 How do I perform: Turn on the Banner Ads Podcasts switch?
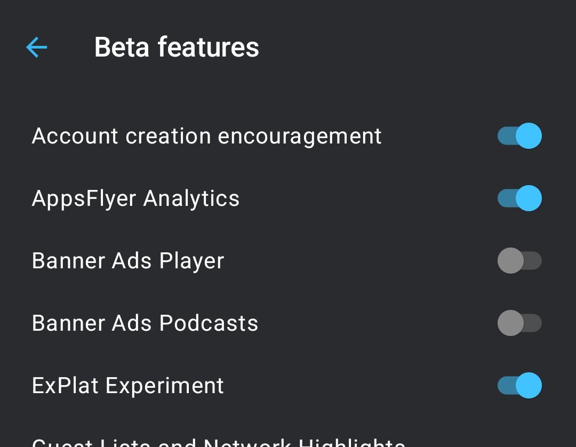point(519,323)
